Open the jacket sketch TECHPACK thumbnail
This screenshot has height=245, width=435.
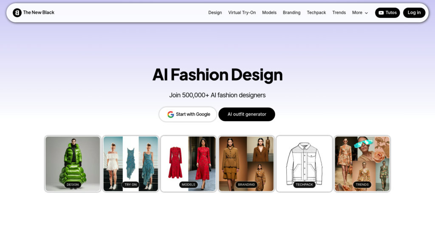coord(304,164)
